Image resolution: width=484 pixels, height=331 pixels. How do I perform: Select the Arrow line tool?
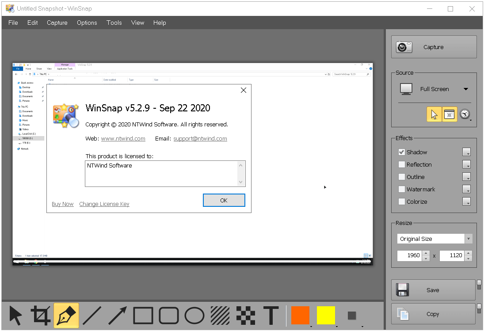[x=117, y=315]
